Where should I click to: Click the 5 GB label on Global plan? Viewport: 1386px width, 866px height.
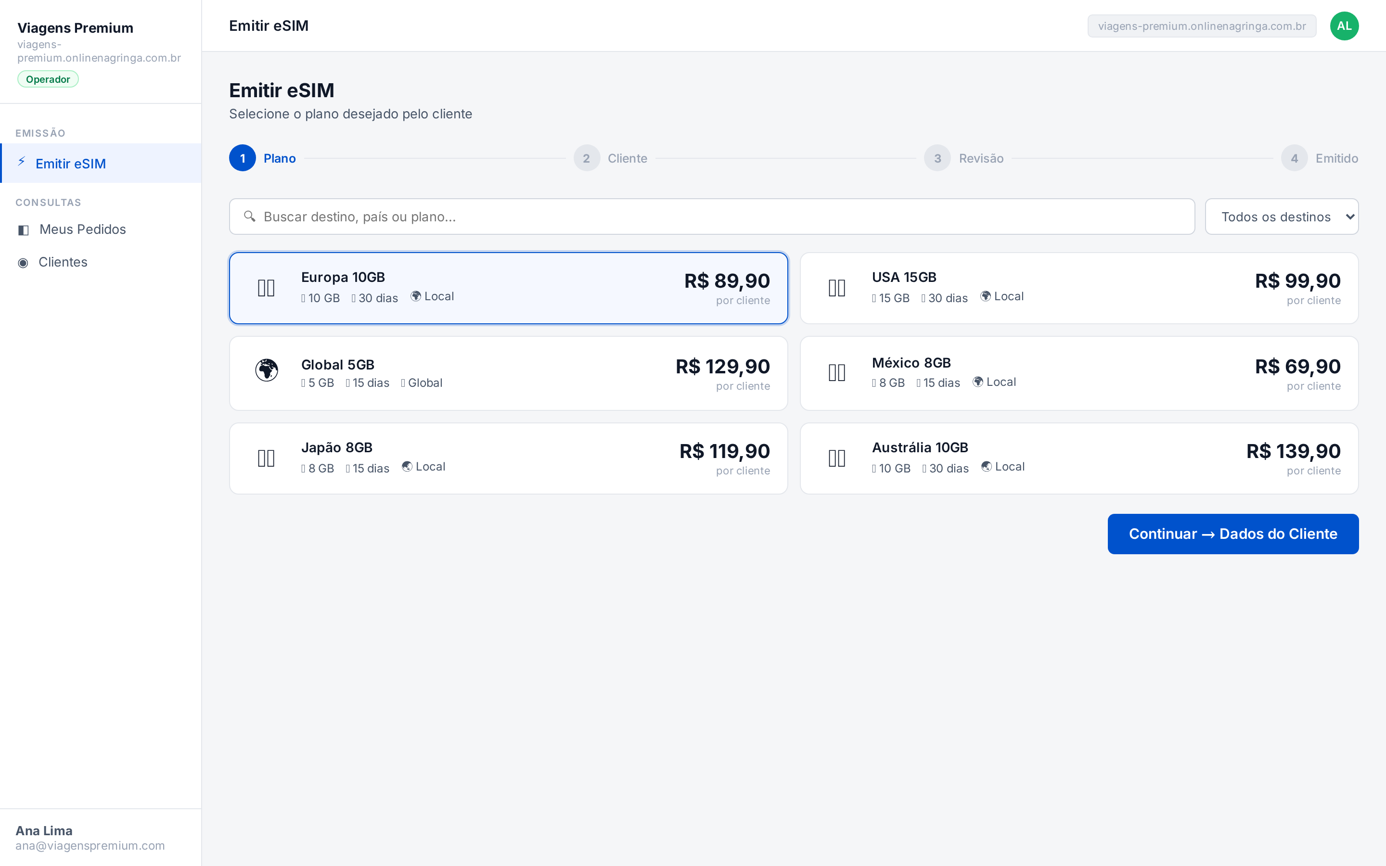[317, 382]
